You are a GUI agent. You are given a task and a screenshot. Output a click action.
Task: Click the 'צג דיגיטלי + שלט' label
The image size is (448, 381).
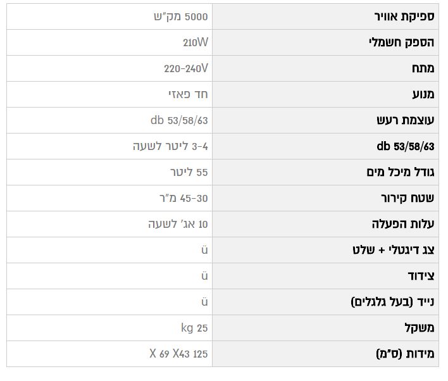tap(394, 250)
